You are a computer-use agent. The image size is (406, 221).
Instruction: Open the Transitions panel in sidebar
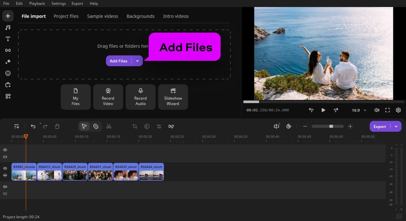coord(8,50)
